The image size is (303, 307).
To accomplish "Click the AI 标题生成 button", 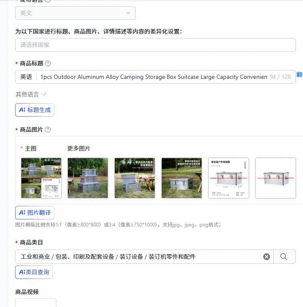I will pyautogui.click(x=35, y=110).
